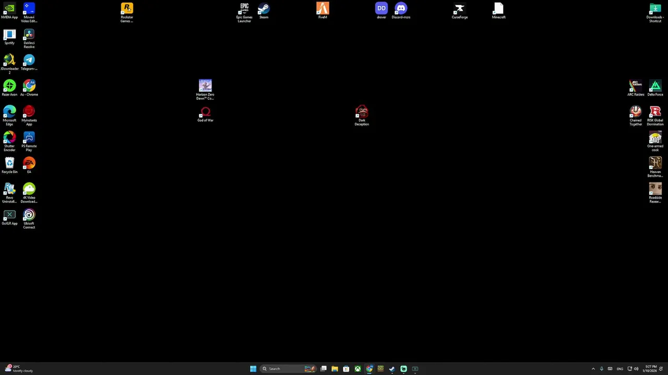Select the As - Chrome shortcut
Image resolution: width=668 pixels, height=375 pixels.
[x=29, y=88]
